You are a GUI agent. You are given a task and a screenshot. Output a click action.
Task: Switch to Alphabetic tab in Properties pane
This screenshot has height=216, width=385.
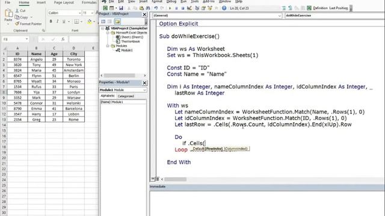click(108, 96)
